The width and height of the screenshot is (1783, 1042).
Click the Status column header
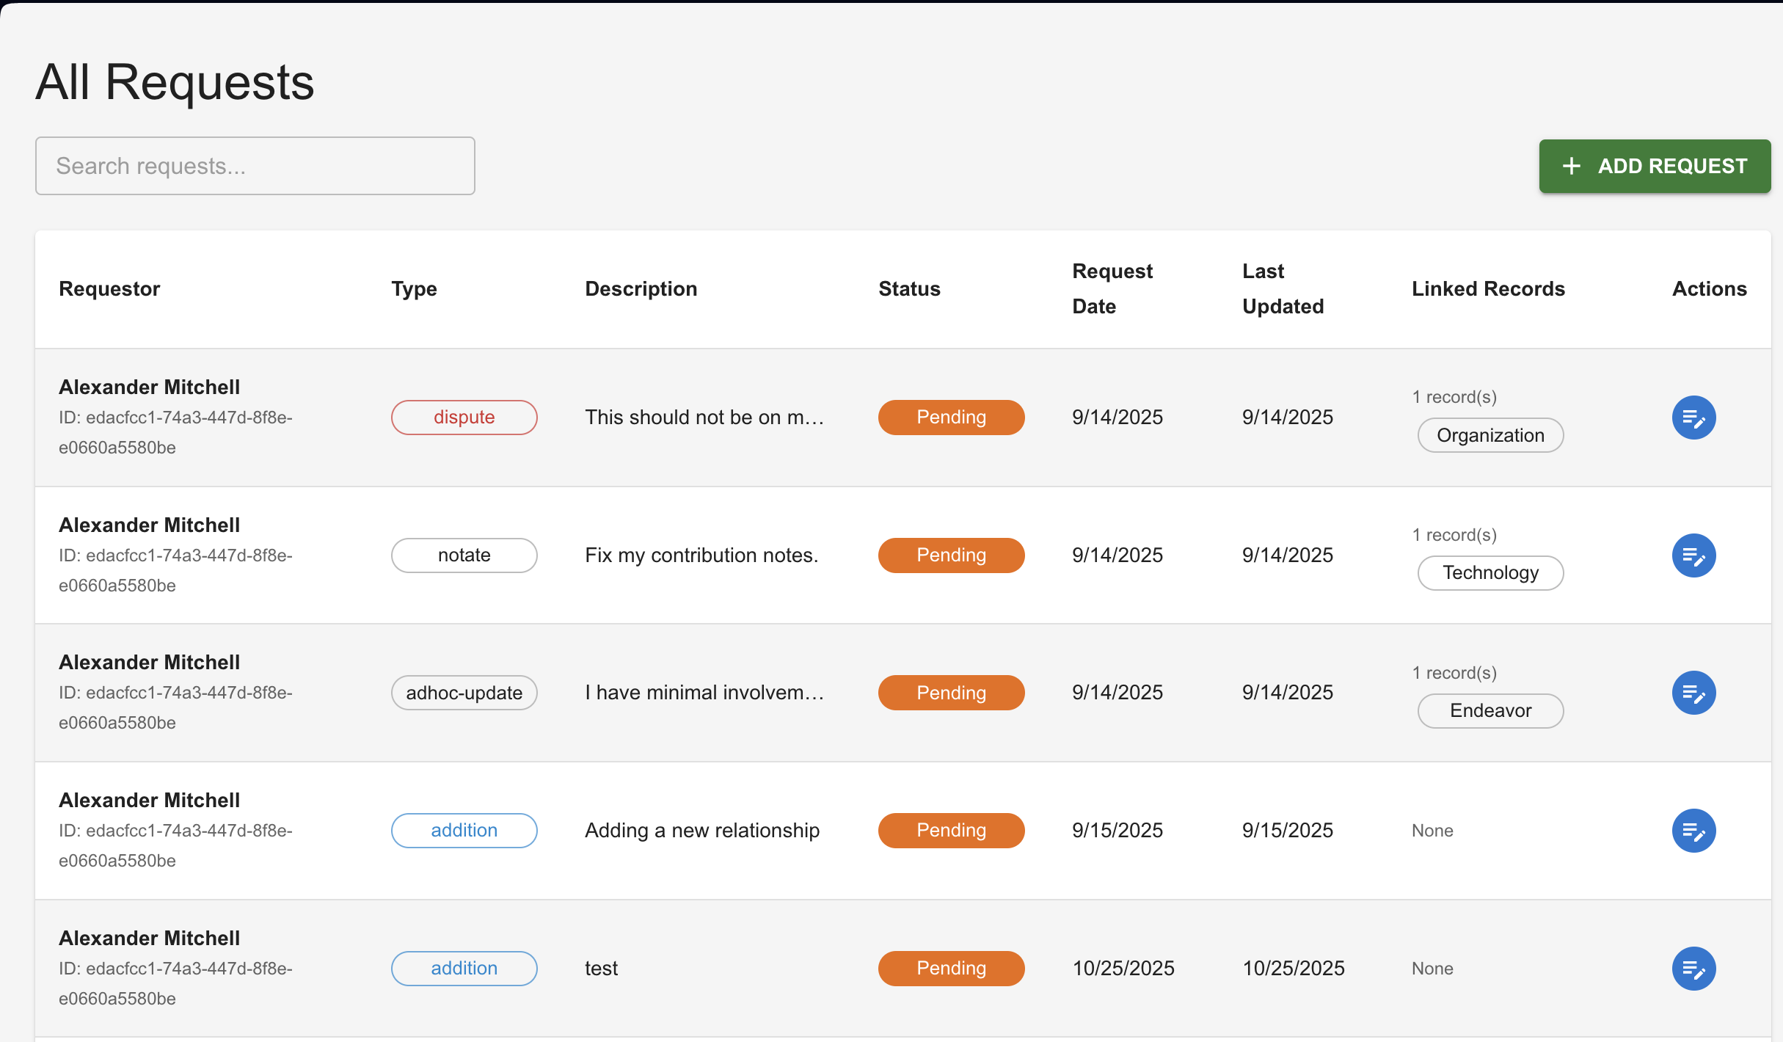click(x=909, y=288)
